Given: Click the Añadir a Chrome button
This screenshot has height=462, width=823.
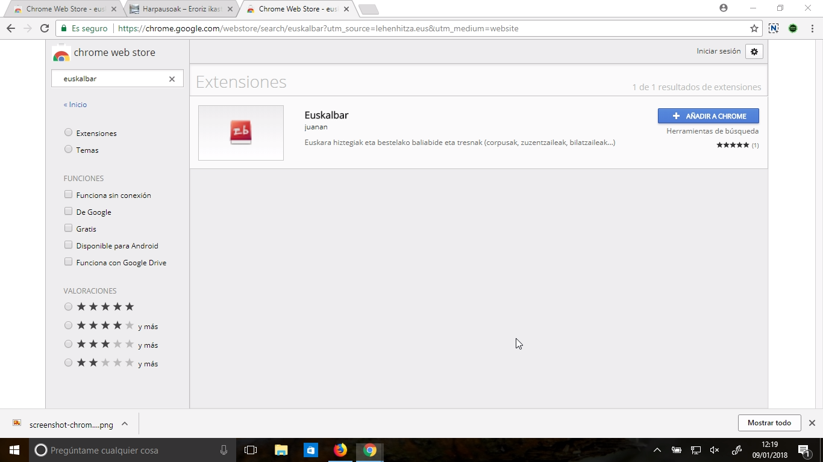Looking at the screenshot, I should coord(708,116).
